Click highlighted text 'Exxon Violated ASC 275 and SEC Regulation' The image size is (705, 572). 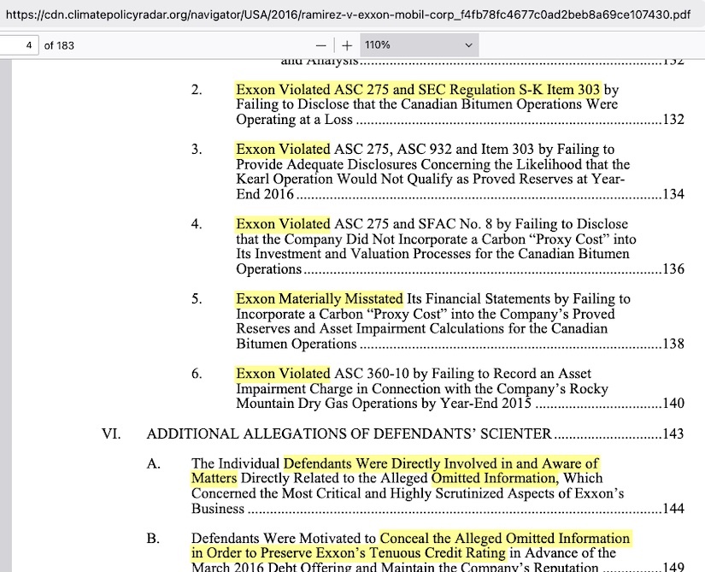419,89
